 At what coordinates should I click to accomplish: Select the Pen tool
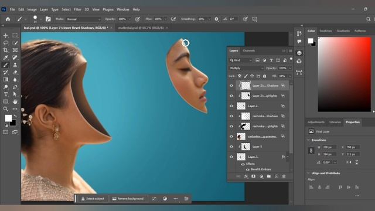pos(15,87)
